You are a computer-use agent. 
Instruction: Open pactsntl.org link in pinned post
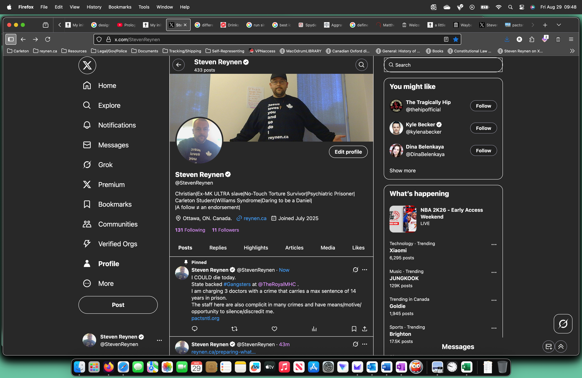205,318
